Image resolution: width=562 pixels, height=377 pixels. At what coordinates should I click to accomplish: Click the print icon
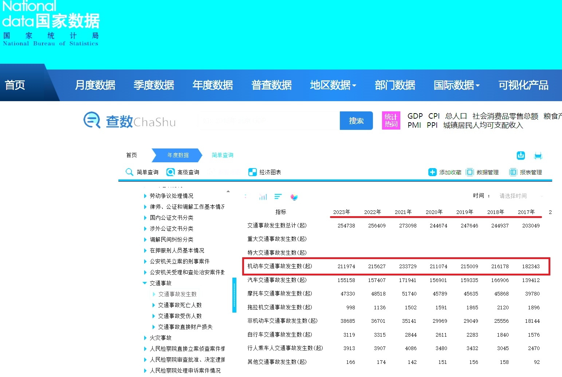coord(538,156)
